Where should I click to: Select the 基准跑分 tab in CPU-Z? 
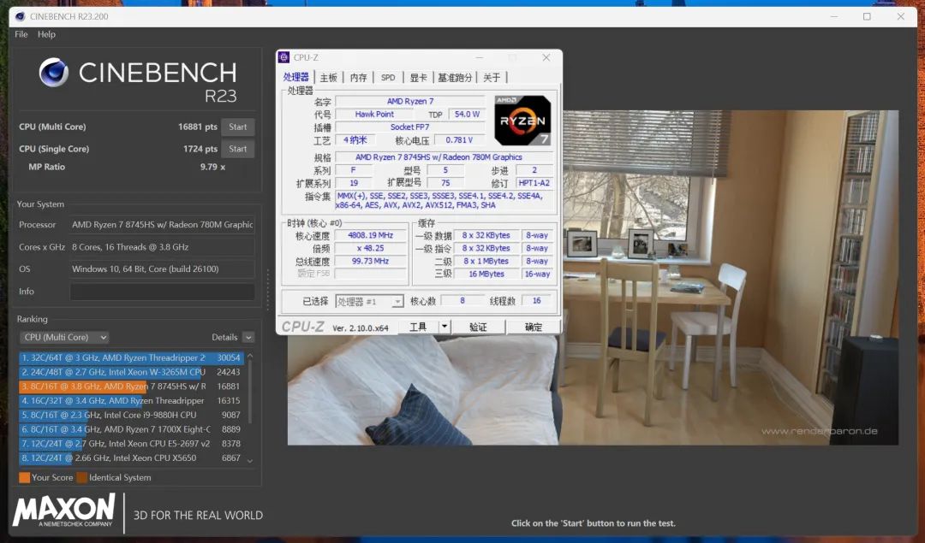tap(455, 77)
